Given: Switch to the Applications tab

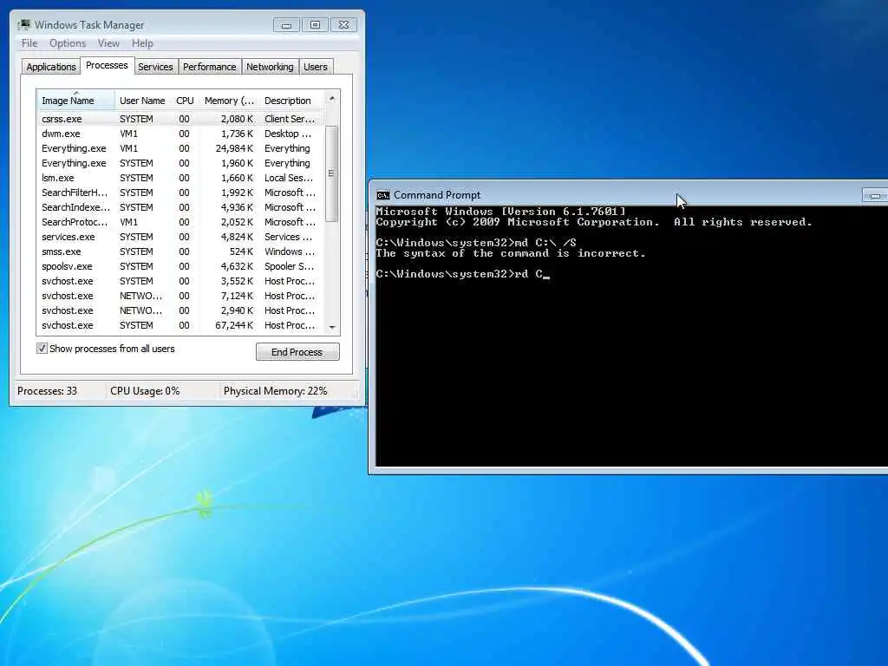Looking at the screenshot, I should pyautogui.click(x=51, y=67).
